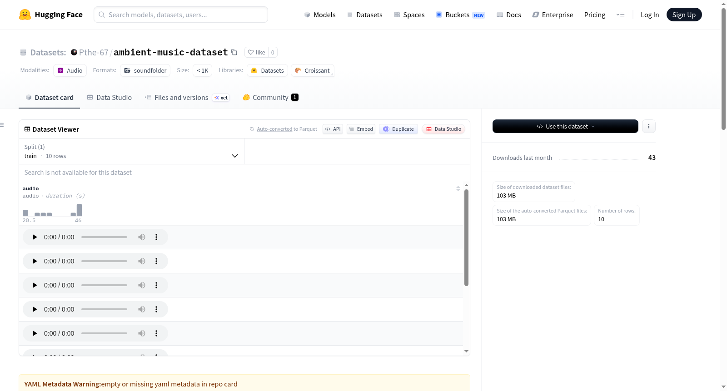
Task: Go to the Pricing page
Action: 595,15
